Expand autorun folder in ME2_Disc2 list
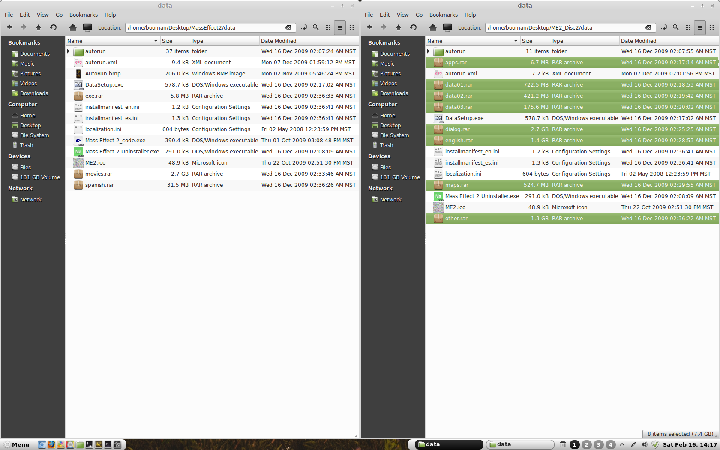This screenshot has height=450, width=720. pyautogui.click(x=429, y=51)
